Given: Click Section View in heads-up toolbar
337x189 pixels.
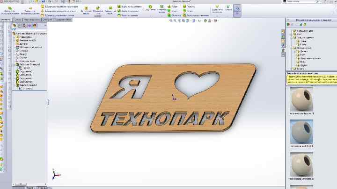Looking at the screenshot, I should (183, 21).
